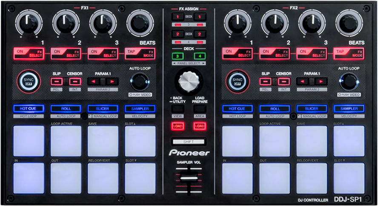This screenshot has width=378, height=206.
Task: Hit left deck SLOT up pad
Action: coord(140,141)
